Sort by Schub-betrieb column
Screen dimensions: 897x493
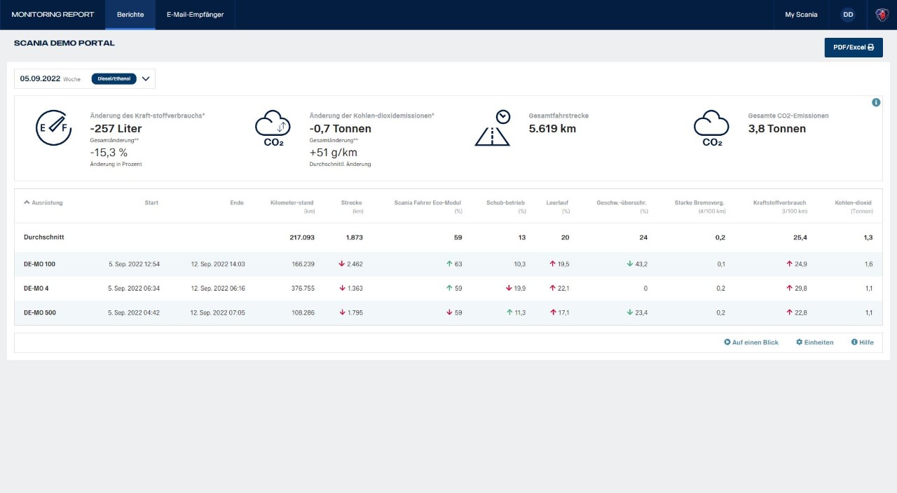[x=506, y=202]
